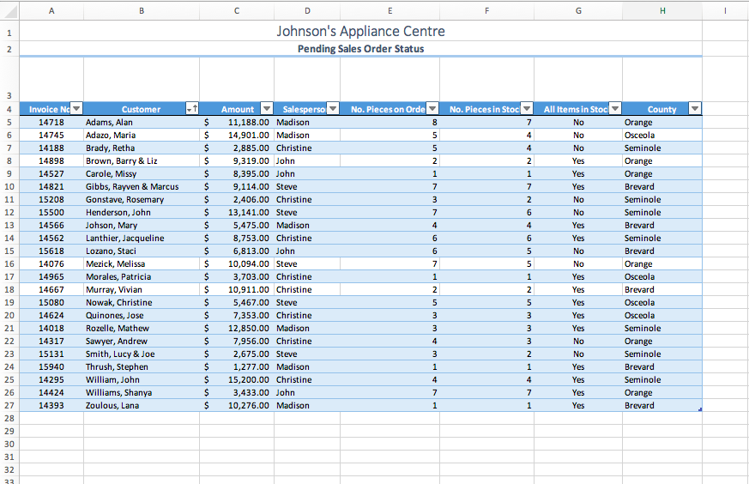Image resolution: width=749 pixels, height=484 pixels.
Task: Click Steve salesperson cell for Smith, Lucy & Joe
Action: pos(307,354)
